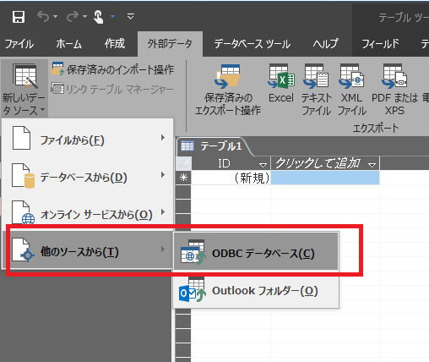The width and height of the screenshot is (429, 362).
Task: Open the ファイル tab
Action: (x=19, y=44)
